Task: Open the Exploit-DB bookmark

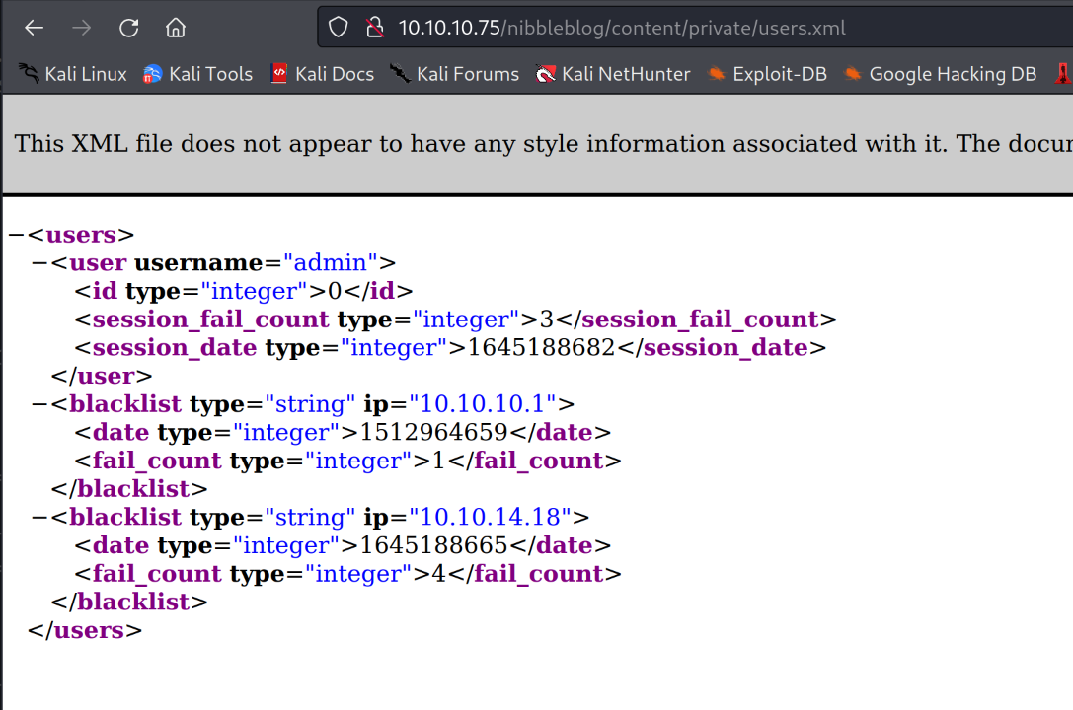Action: point(767,74)
